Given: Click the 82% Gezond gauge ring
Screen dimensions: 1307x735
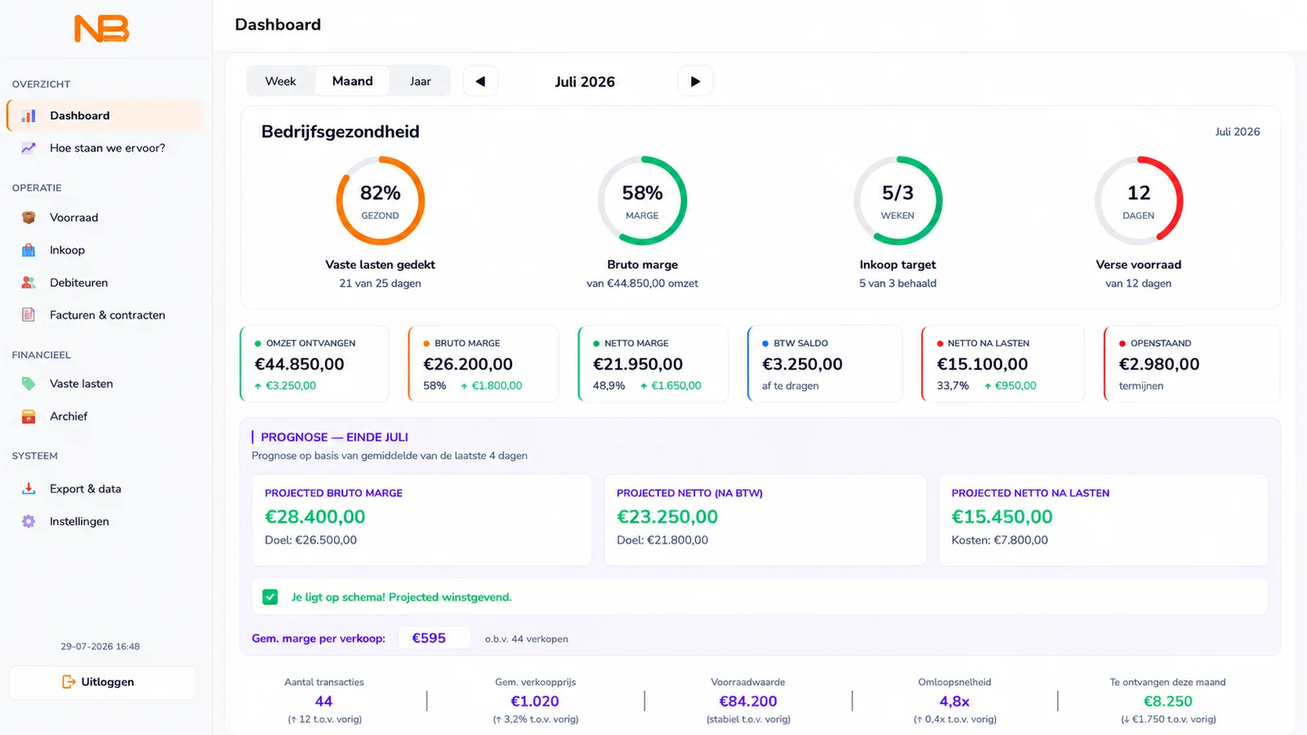Looking at the screenshot, I should pyautogui.click(x=381, y=201).
